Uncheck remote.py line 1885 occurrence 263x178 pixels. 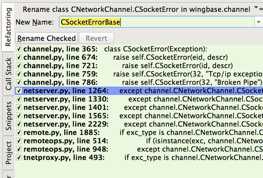click(19, 132)
